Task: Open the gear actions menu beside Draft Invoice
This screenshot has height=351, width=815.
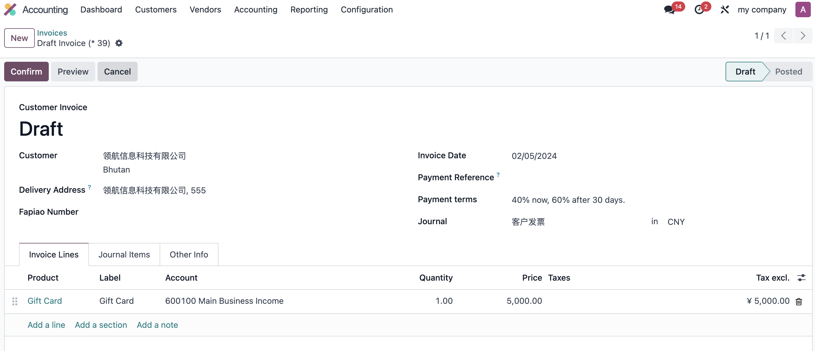Action: coord(119,43)
